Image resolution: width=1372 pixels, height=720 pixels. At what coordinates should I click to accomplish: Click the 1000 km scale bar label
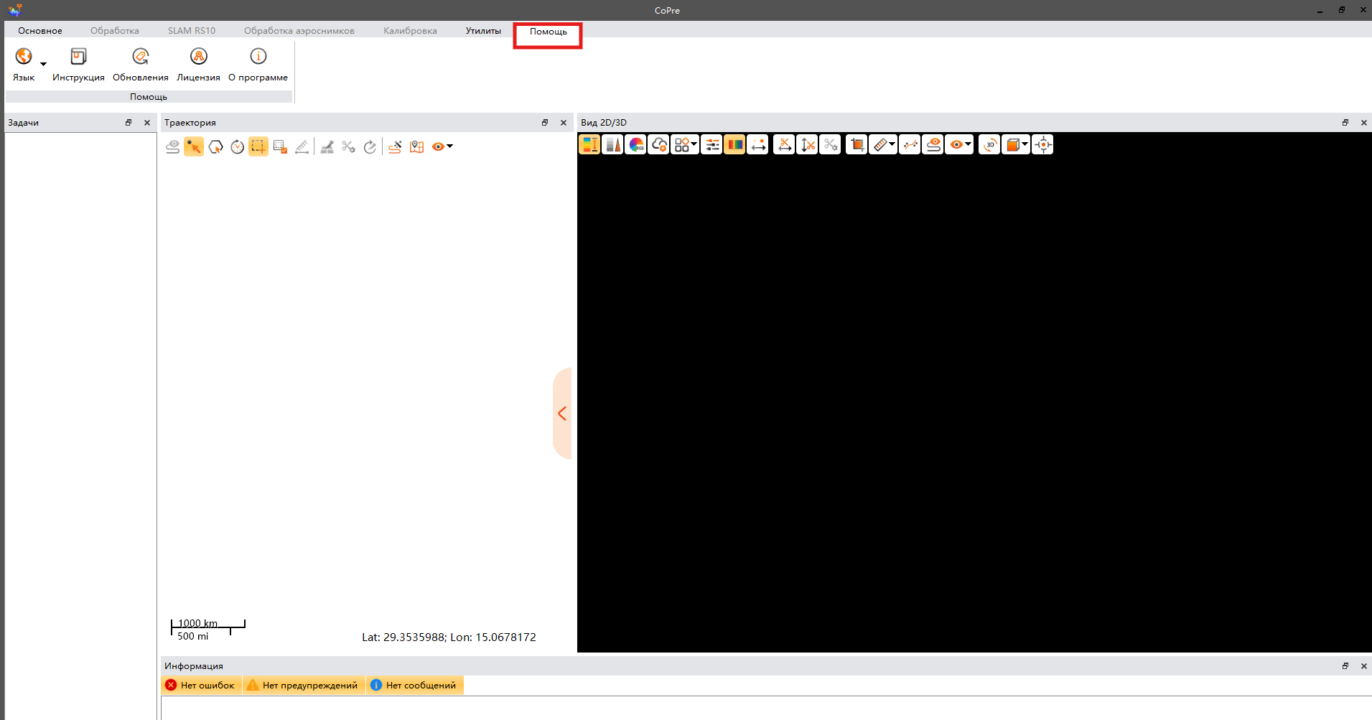tap(197, 623)
